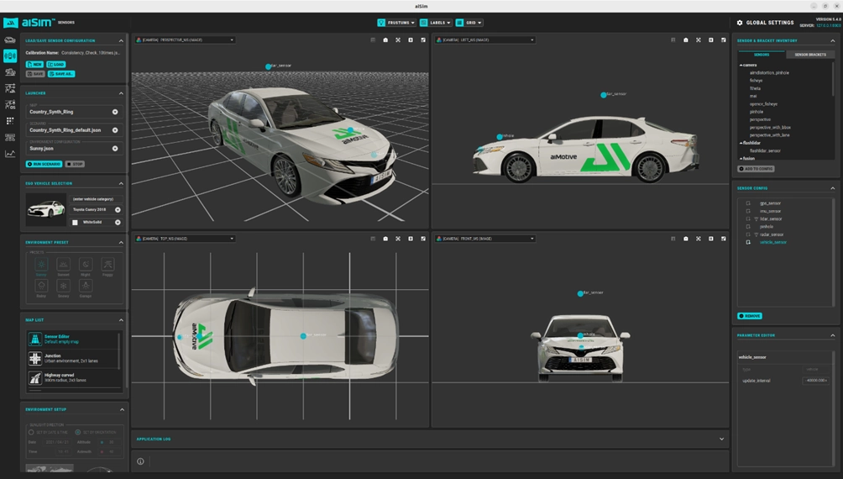Viewport: 843px width, 479px height.
Task: Open Global Settings gear icon
Action: 740,23
